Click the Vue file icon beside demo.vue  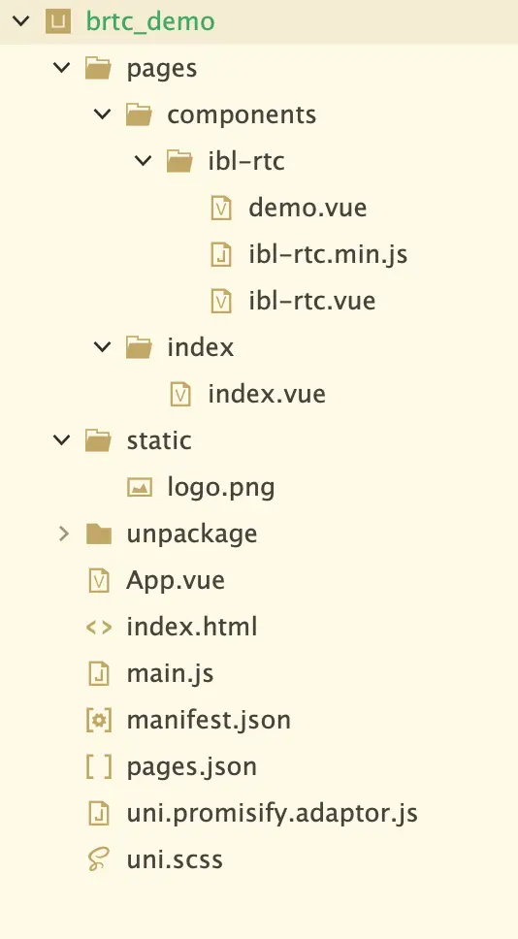tap(221, 208)
